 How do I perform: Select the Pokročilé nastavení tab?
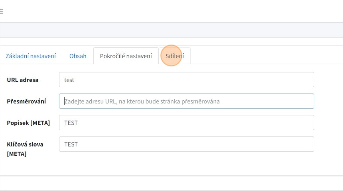pyautogui.click(x=126, y=56)
